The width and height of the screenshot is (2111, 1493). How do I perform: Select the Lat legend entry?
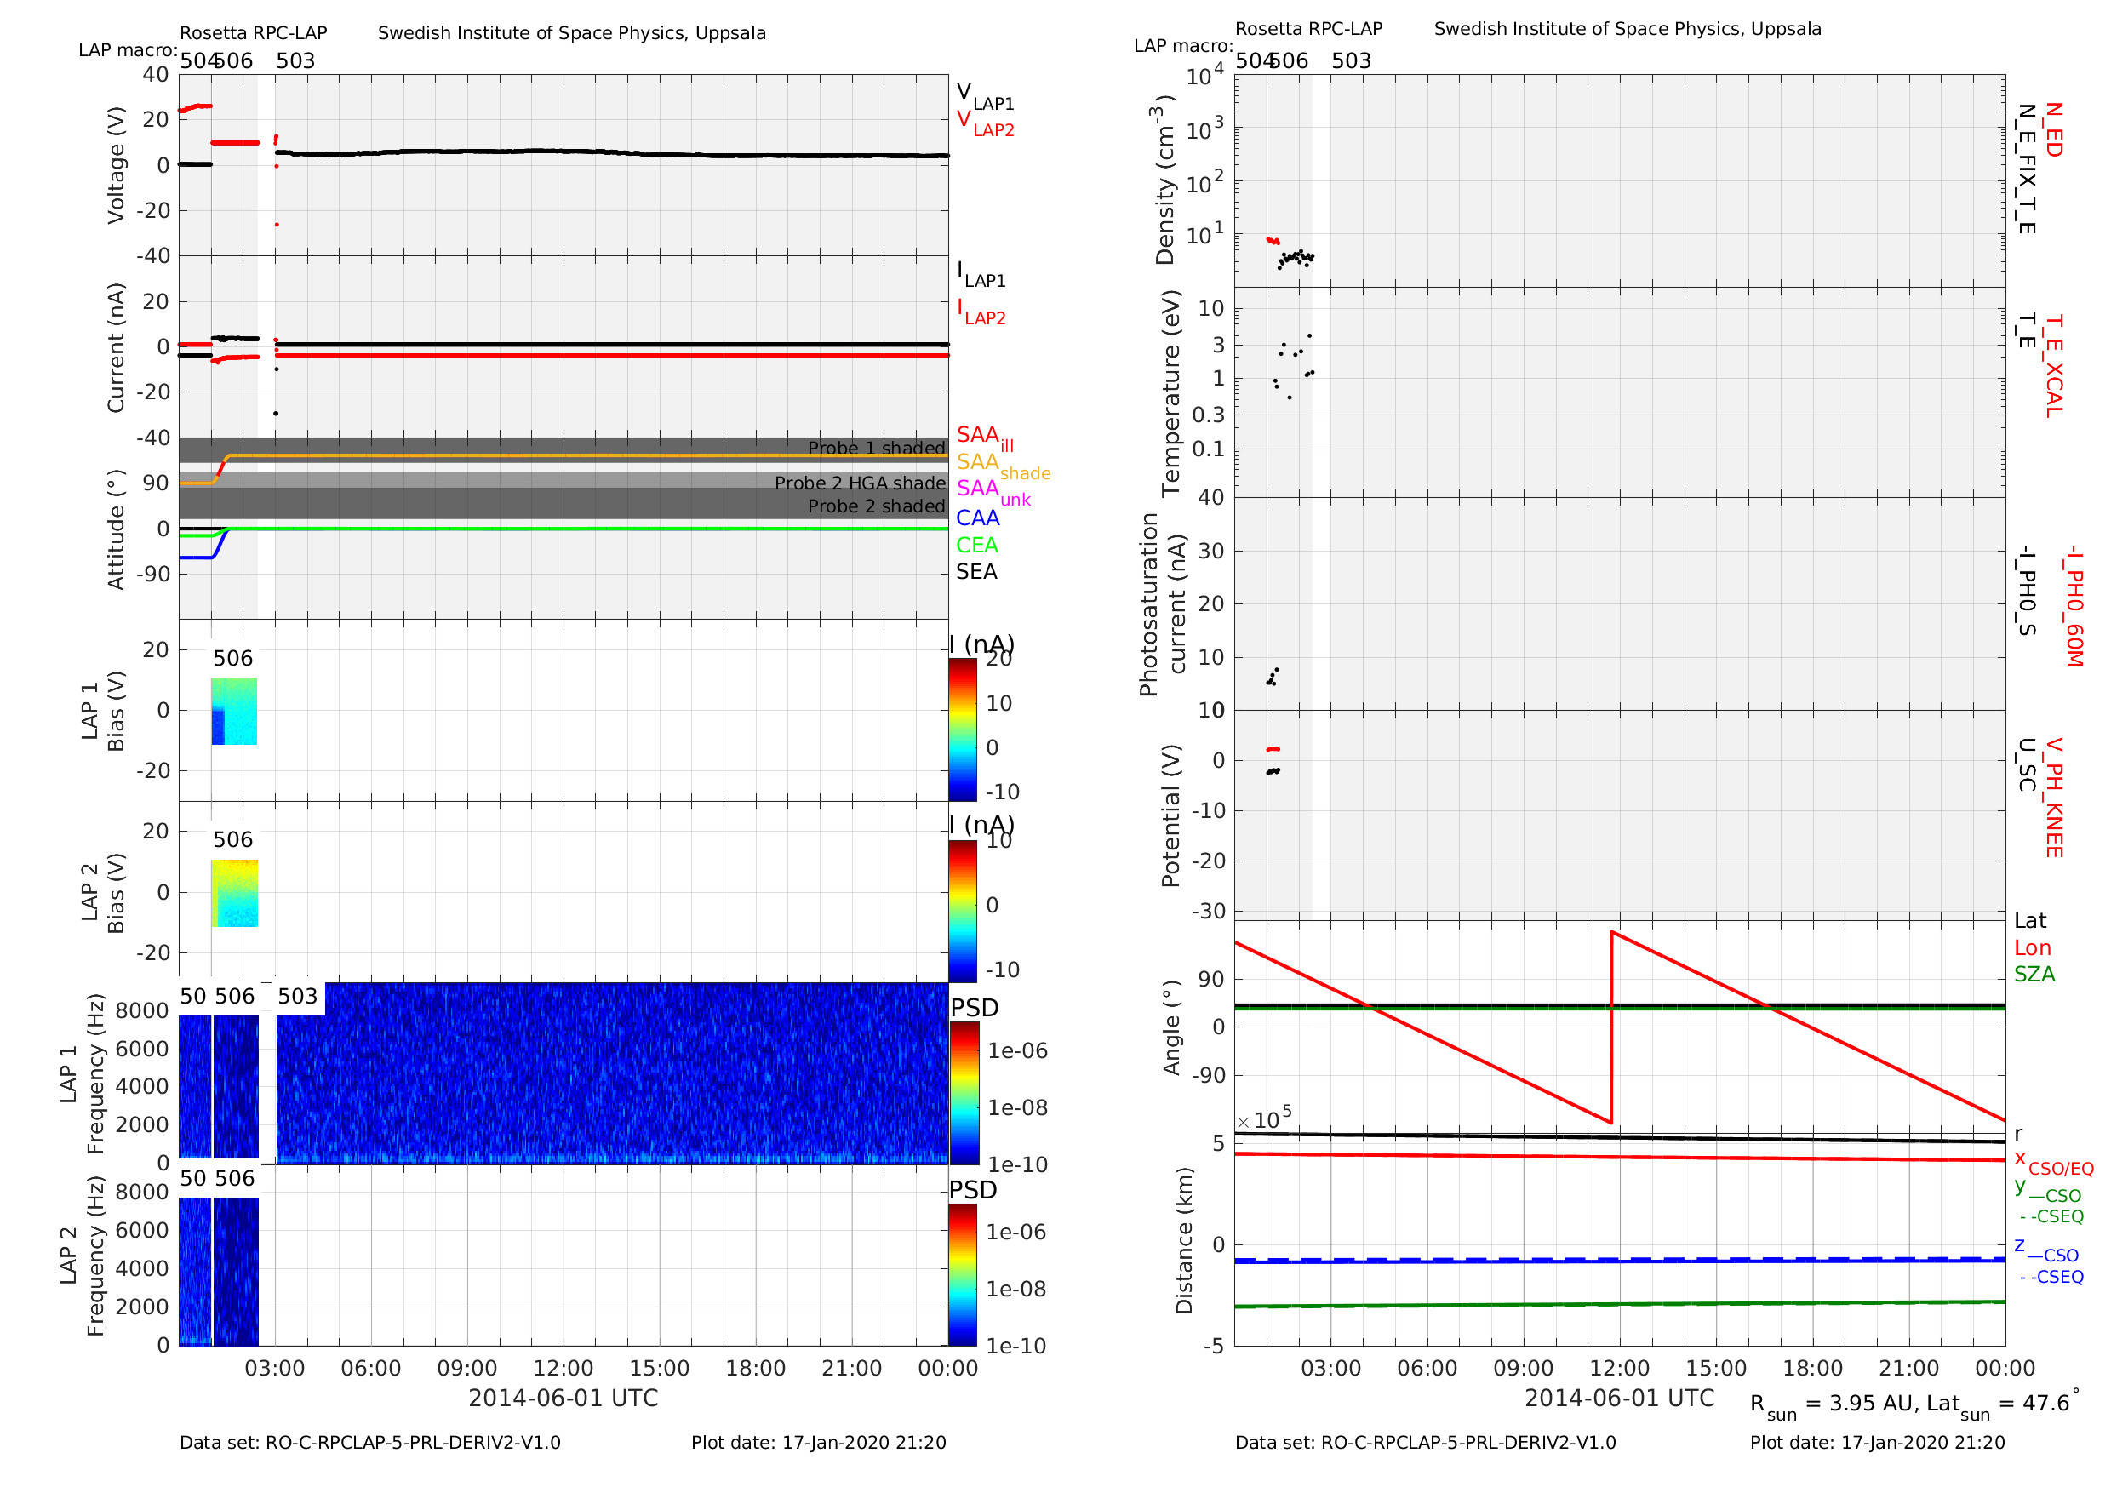2030,920
